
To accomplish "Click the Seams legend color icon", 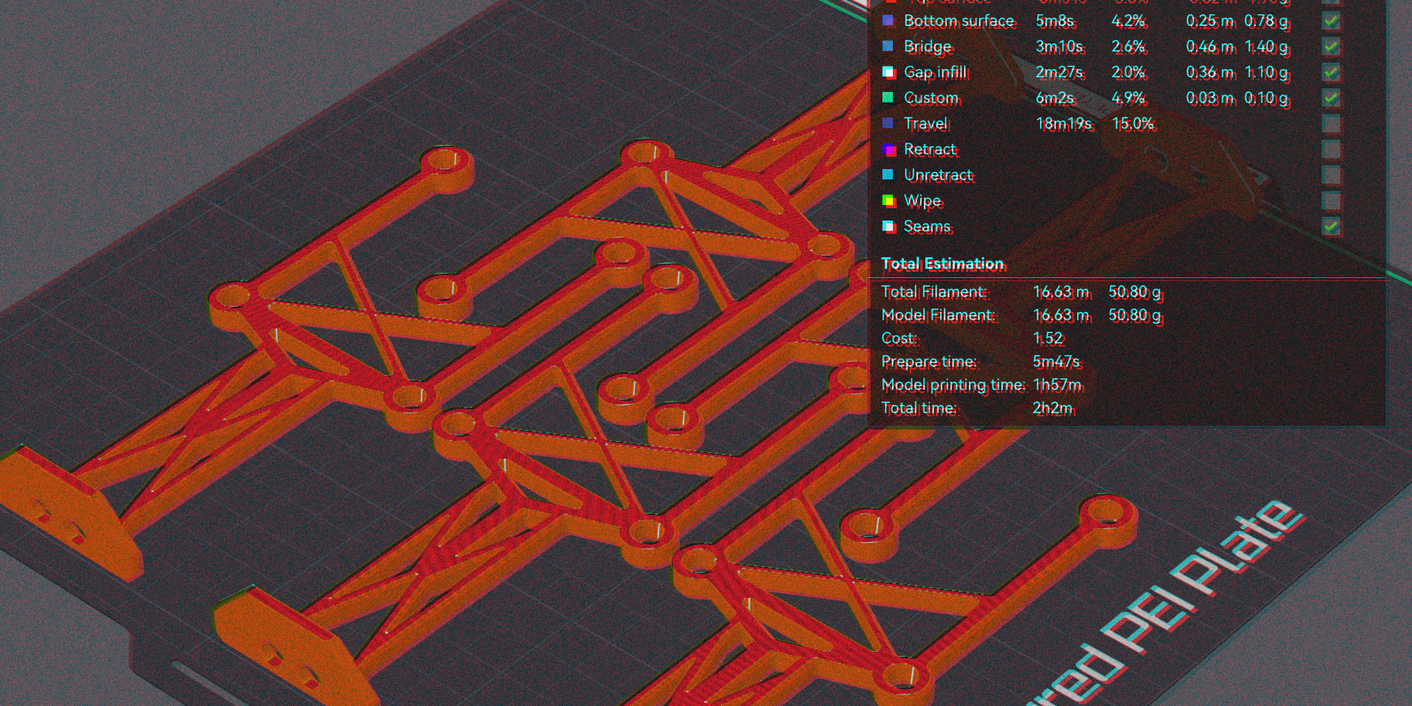I will pos(888,226).
